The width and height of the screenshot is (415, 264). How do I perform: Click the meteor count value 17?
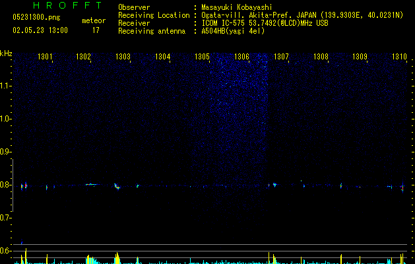pos(96,30)
